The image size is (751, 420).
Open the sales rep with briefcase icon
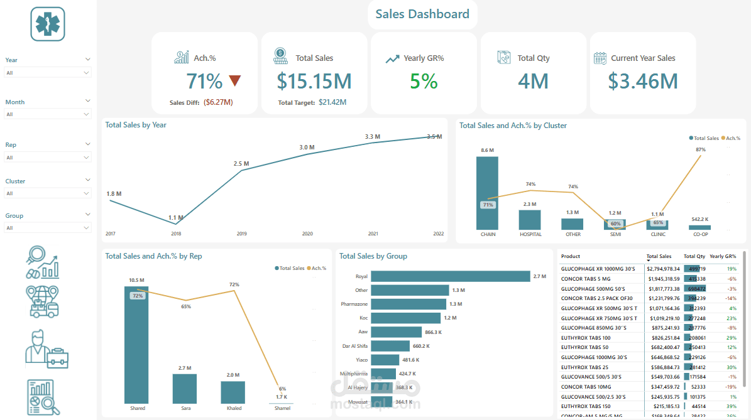point(47,349)
